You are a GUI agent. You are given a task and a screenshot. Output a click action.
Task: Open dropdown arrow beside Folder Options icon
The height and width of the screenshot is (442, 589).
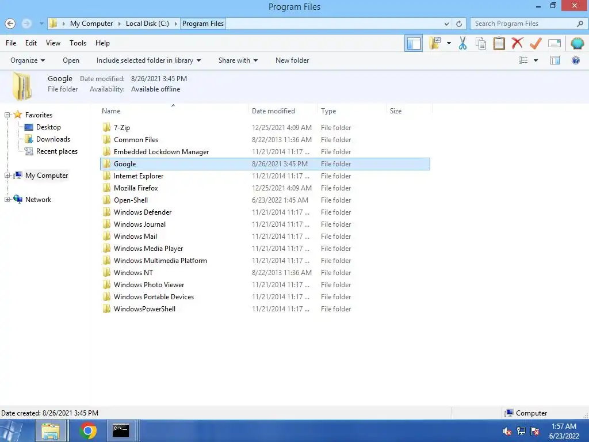coord(449,43)
